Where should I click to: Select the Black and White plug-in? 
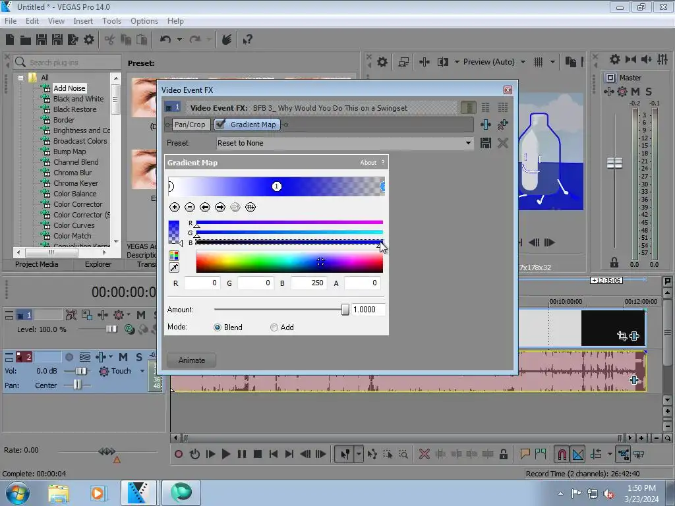point(78,99)
